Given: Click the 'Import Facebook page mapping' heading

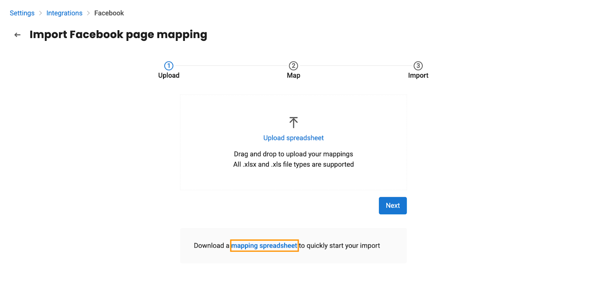Looking at the screenshot, I should [118, 35].
